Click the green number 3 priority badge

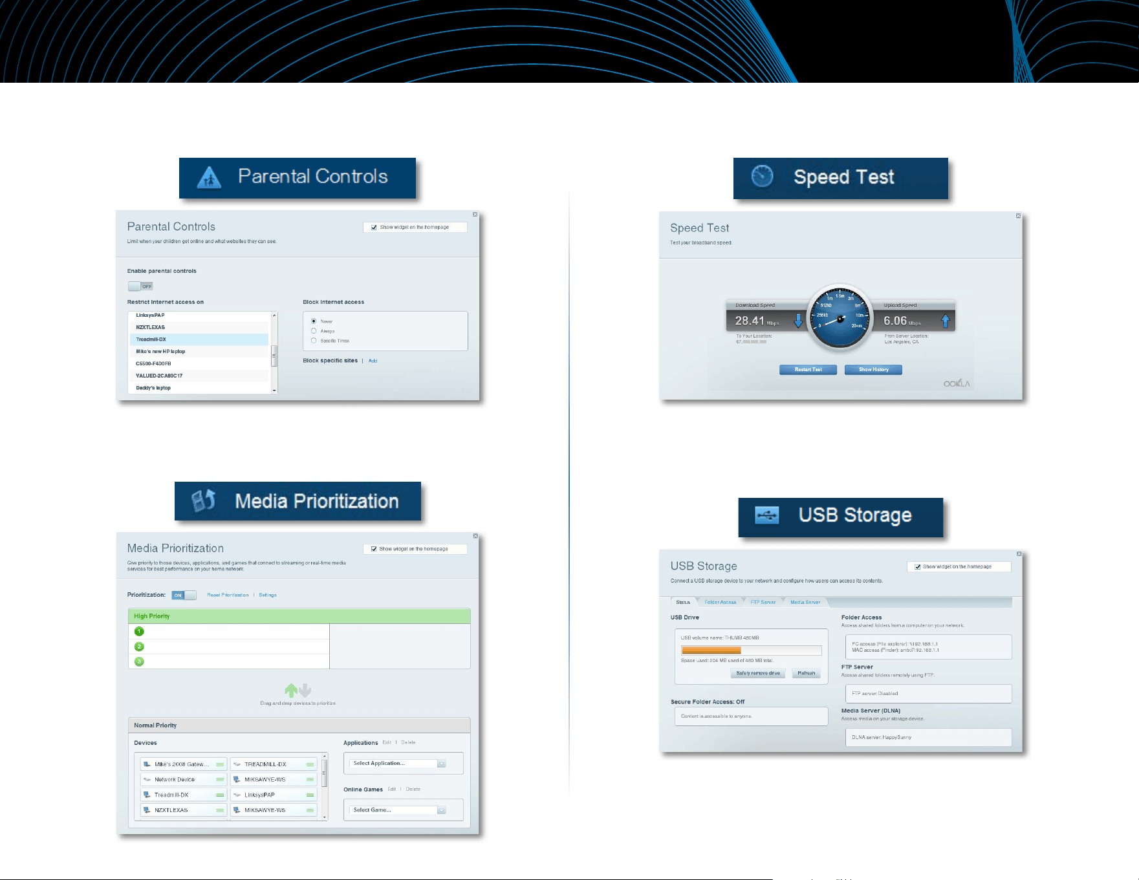tap(139, 661)
